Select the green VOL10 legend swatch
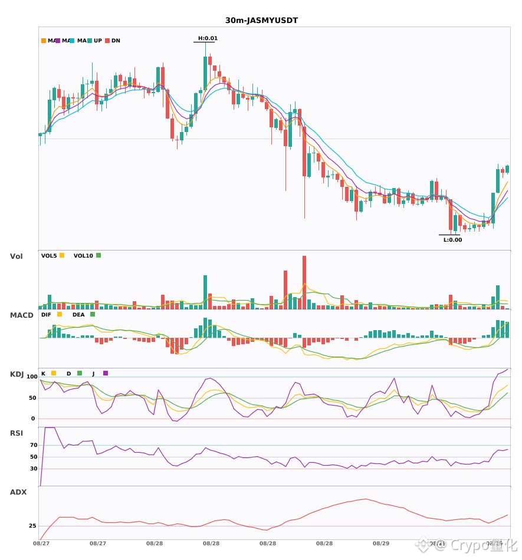522x560 pixels. 99,255
